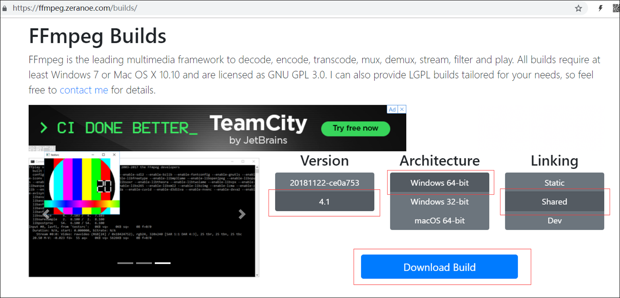Click the TeamCity banner logo
The height and width of the screenshot is (298, 620).
[258, 129]
